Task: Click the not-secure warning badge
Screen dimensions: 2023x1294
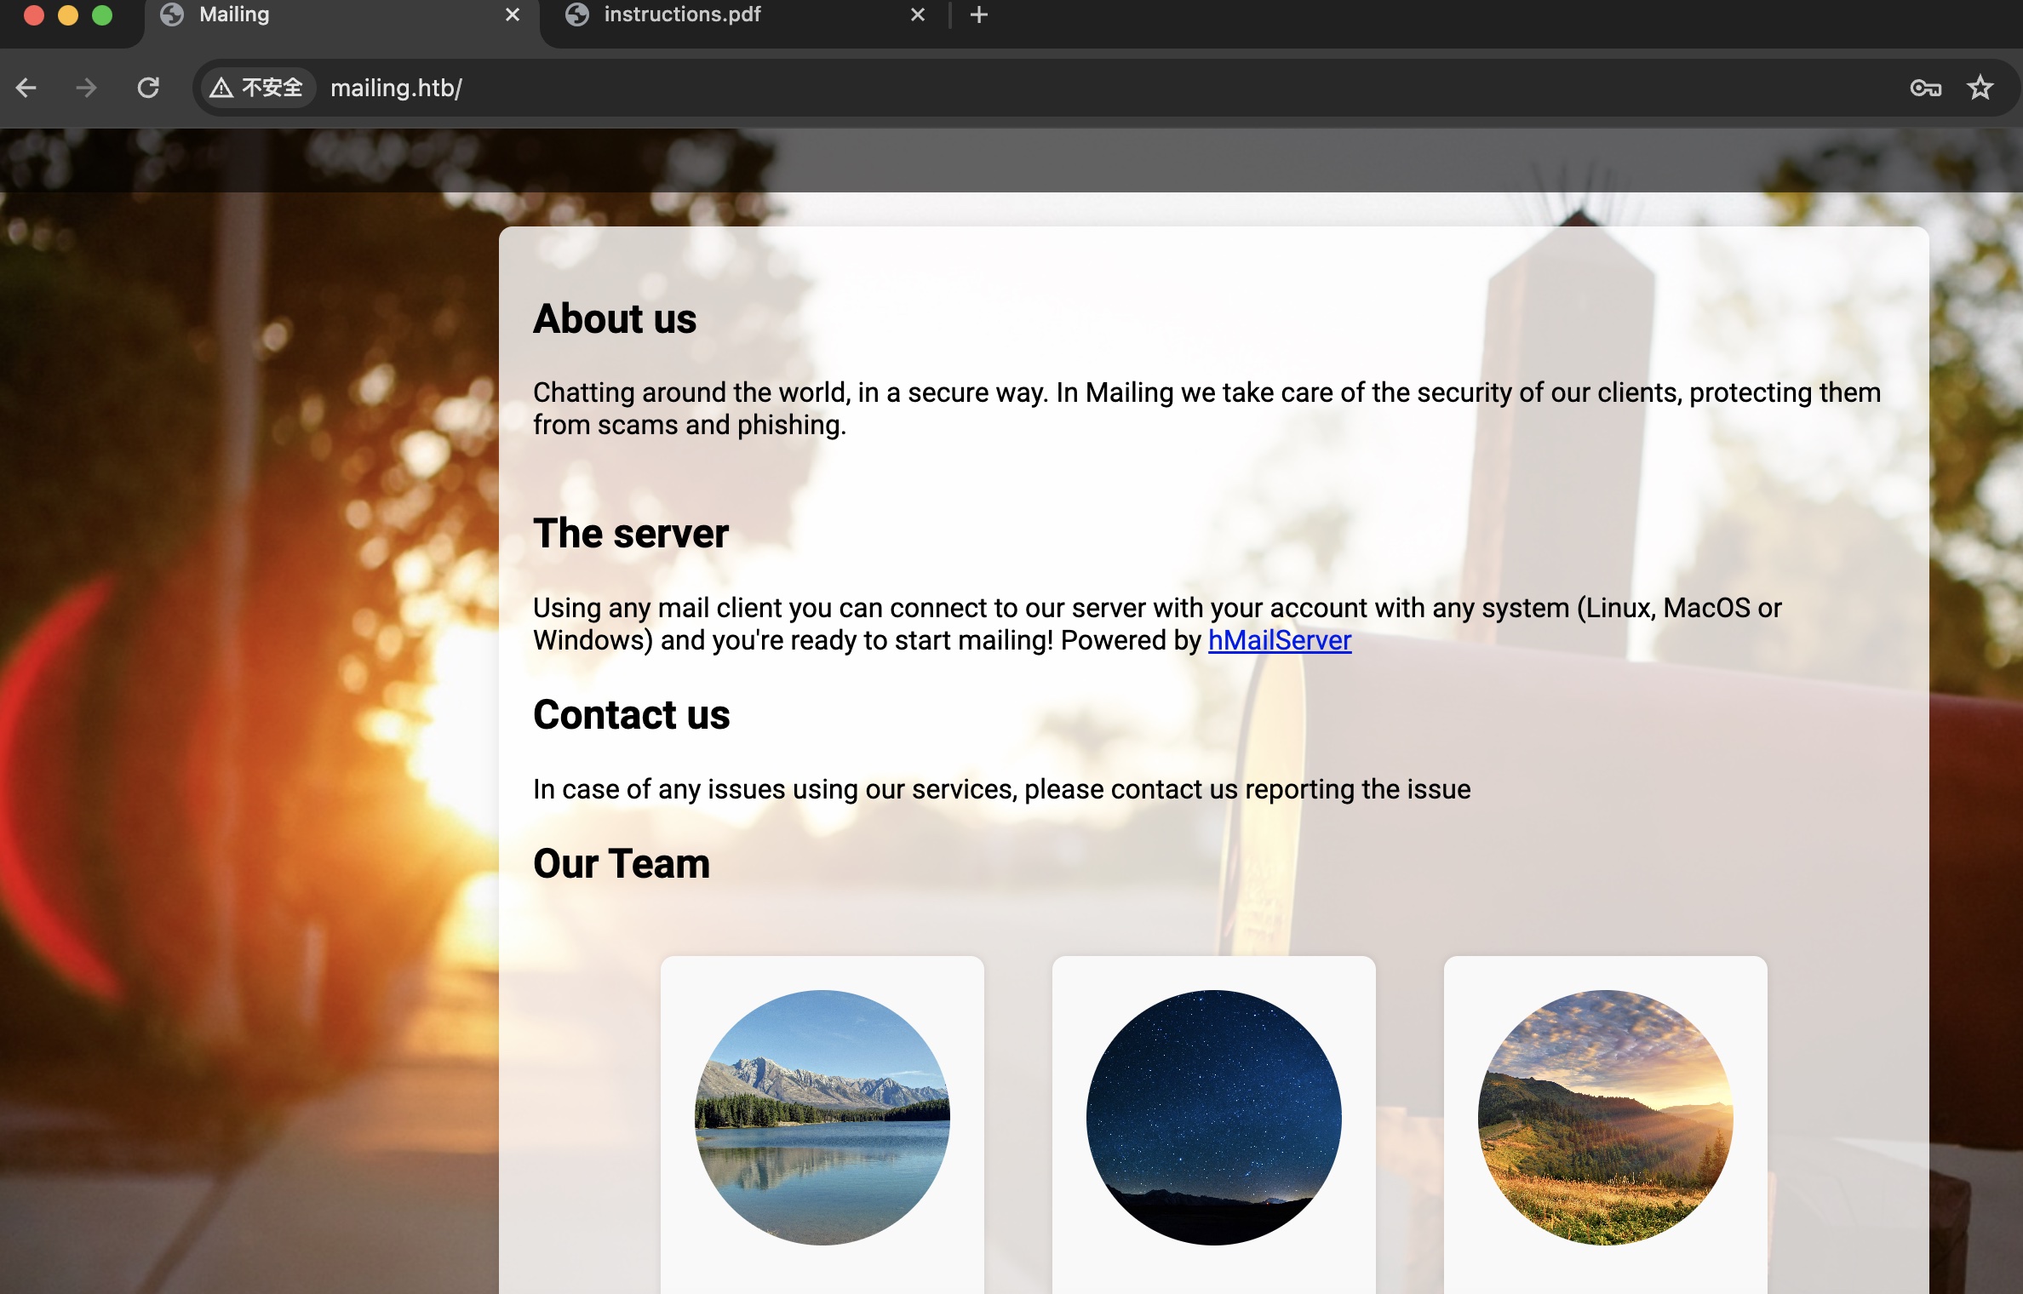Action: pos(257,88)
